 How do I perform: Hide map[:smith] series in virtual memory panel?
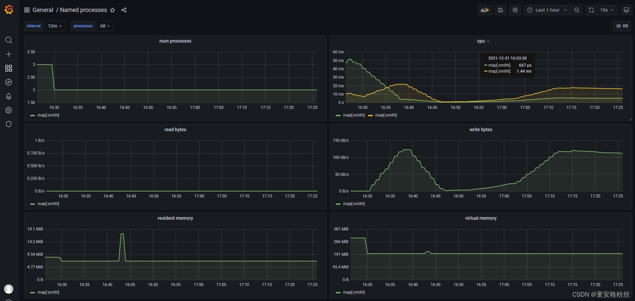(353, 292)
